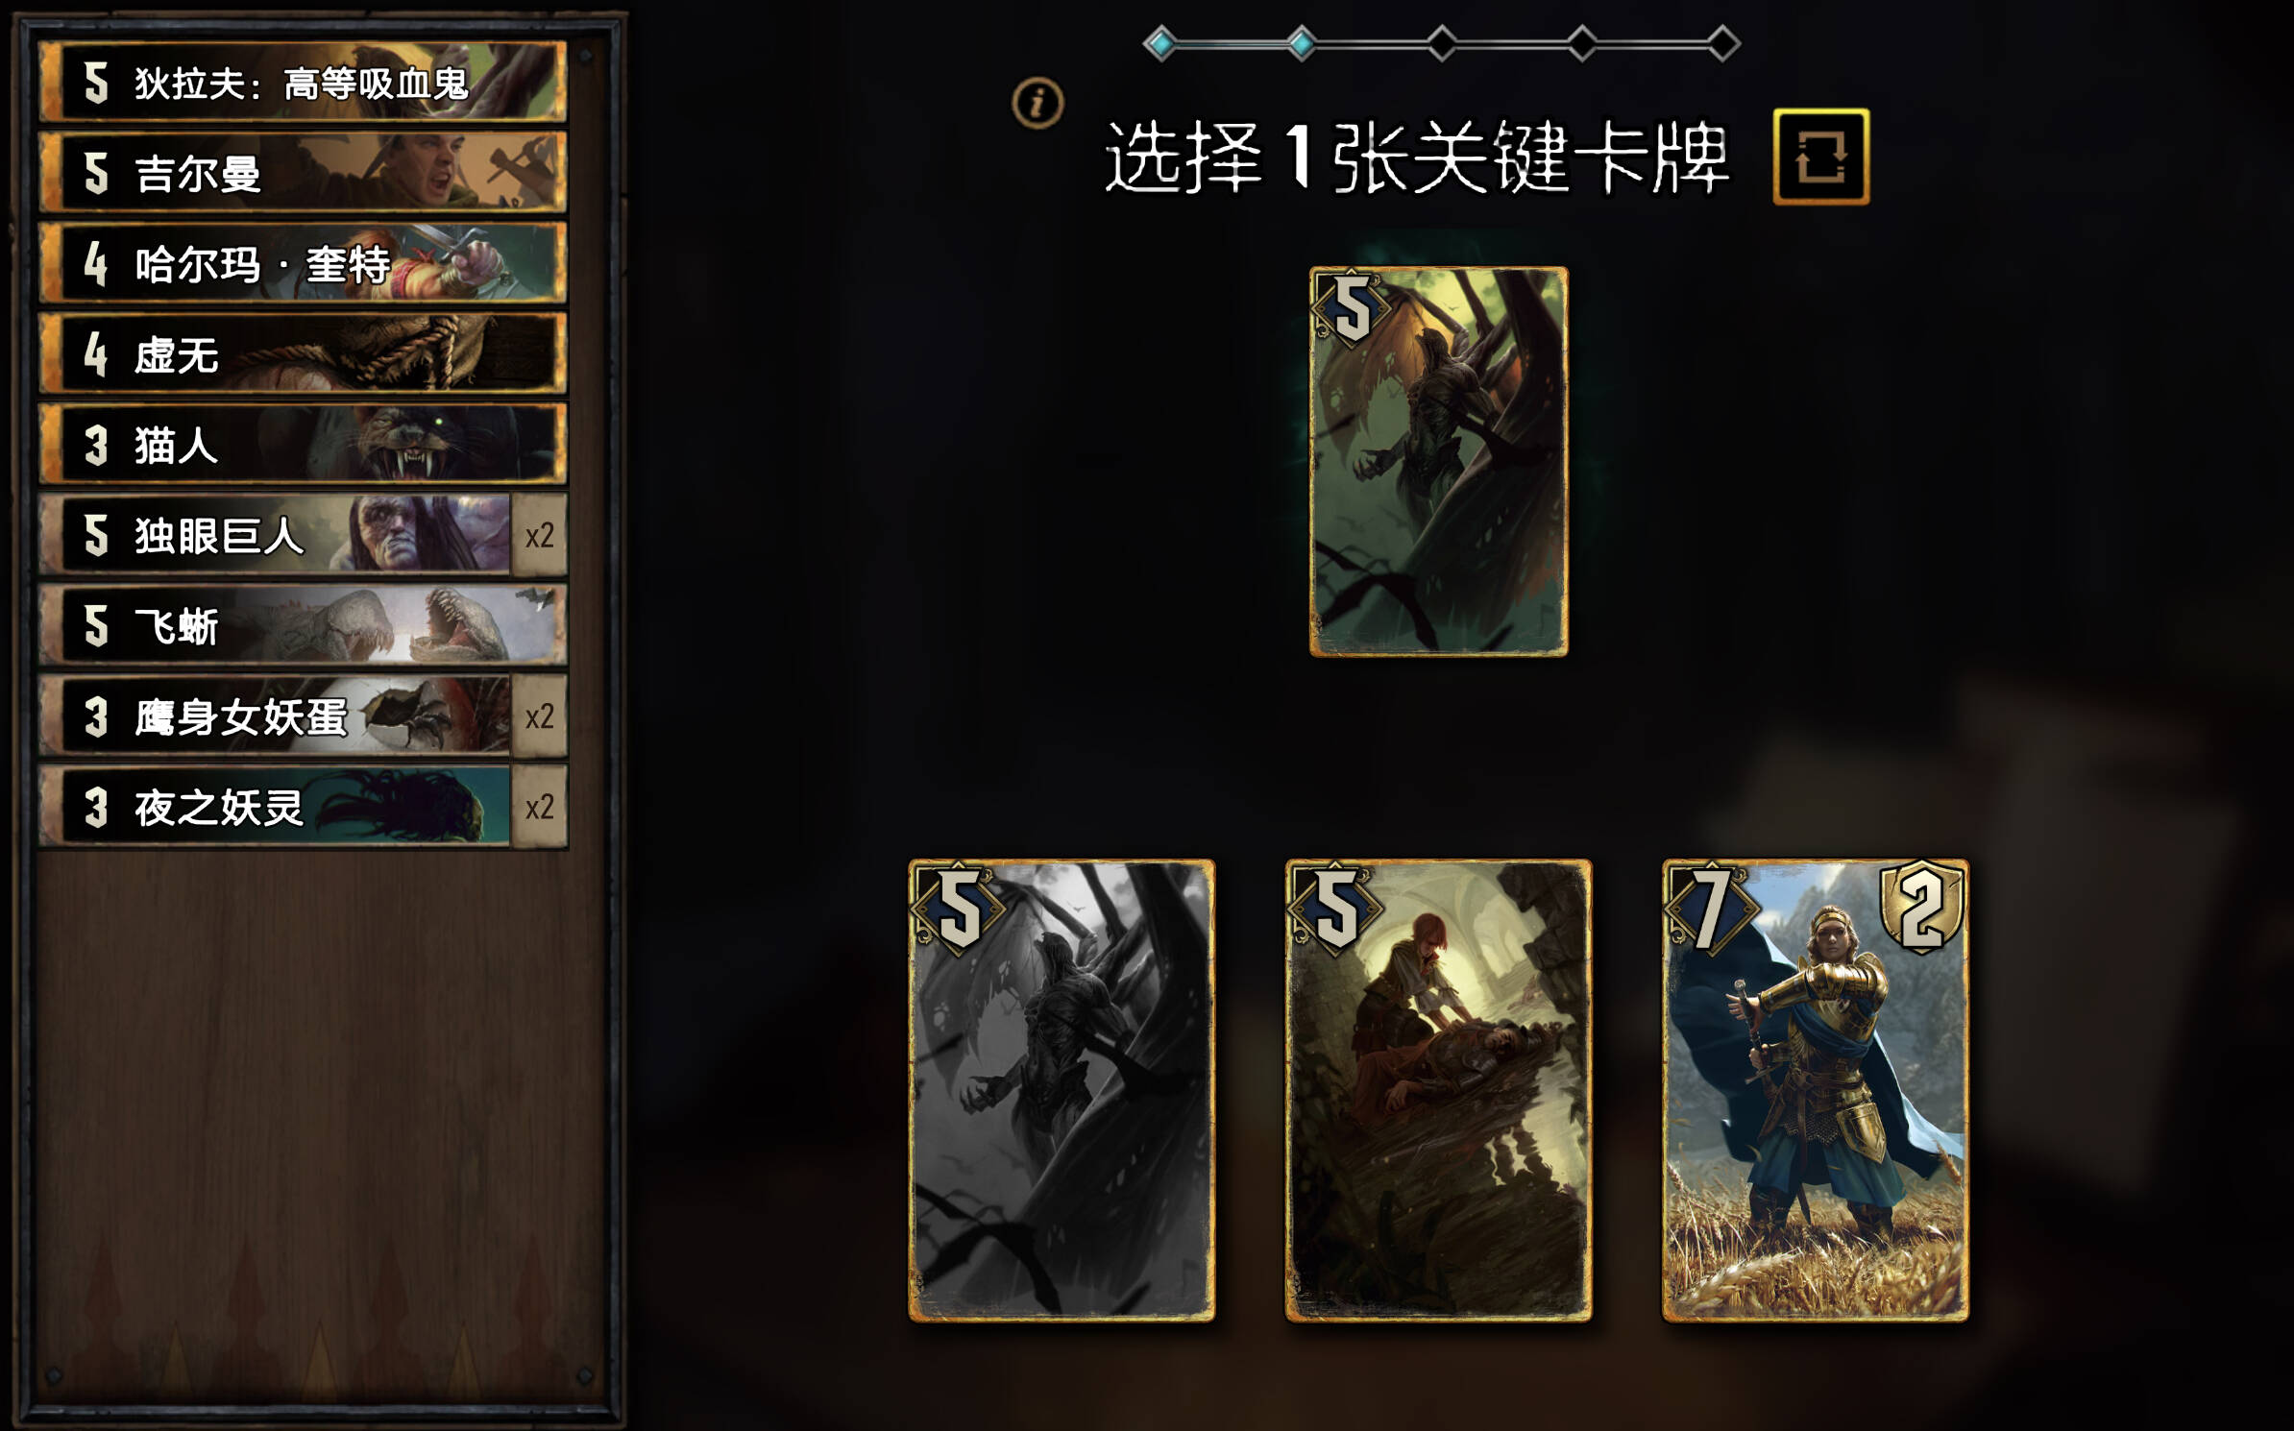
Task: Click the info icon beside the title
Action: click(1037, 103)
